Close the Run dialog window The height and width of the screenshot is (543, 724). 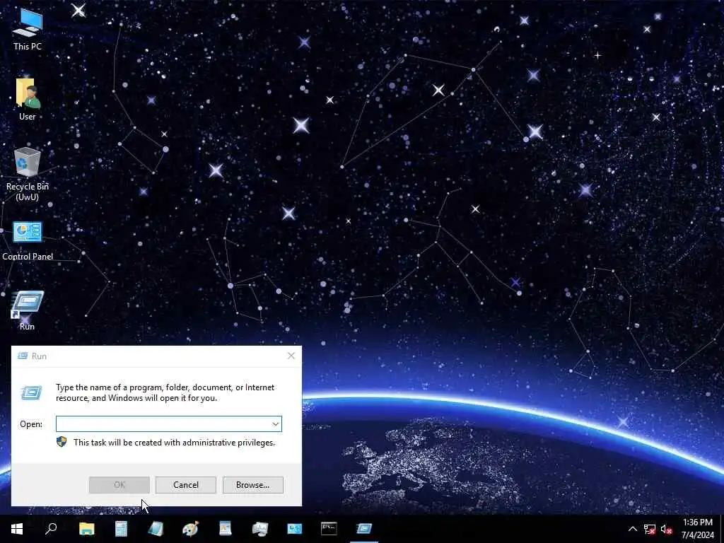pyautogui.click(x=291, y=356)
